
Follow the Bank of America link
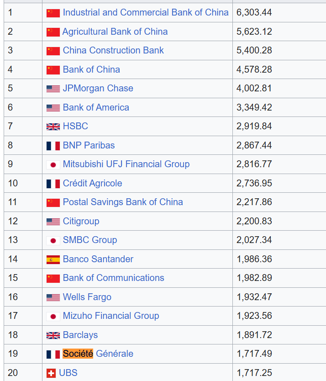coord(96,107)
